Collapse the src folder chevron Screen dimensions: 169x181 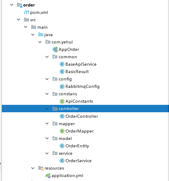tap(19, 20)
